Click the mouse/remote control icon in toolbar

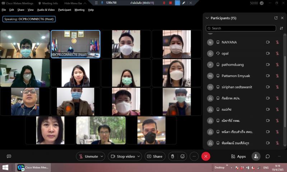(x=173, y=156)
